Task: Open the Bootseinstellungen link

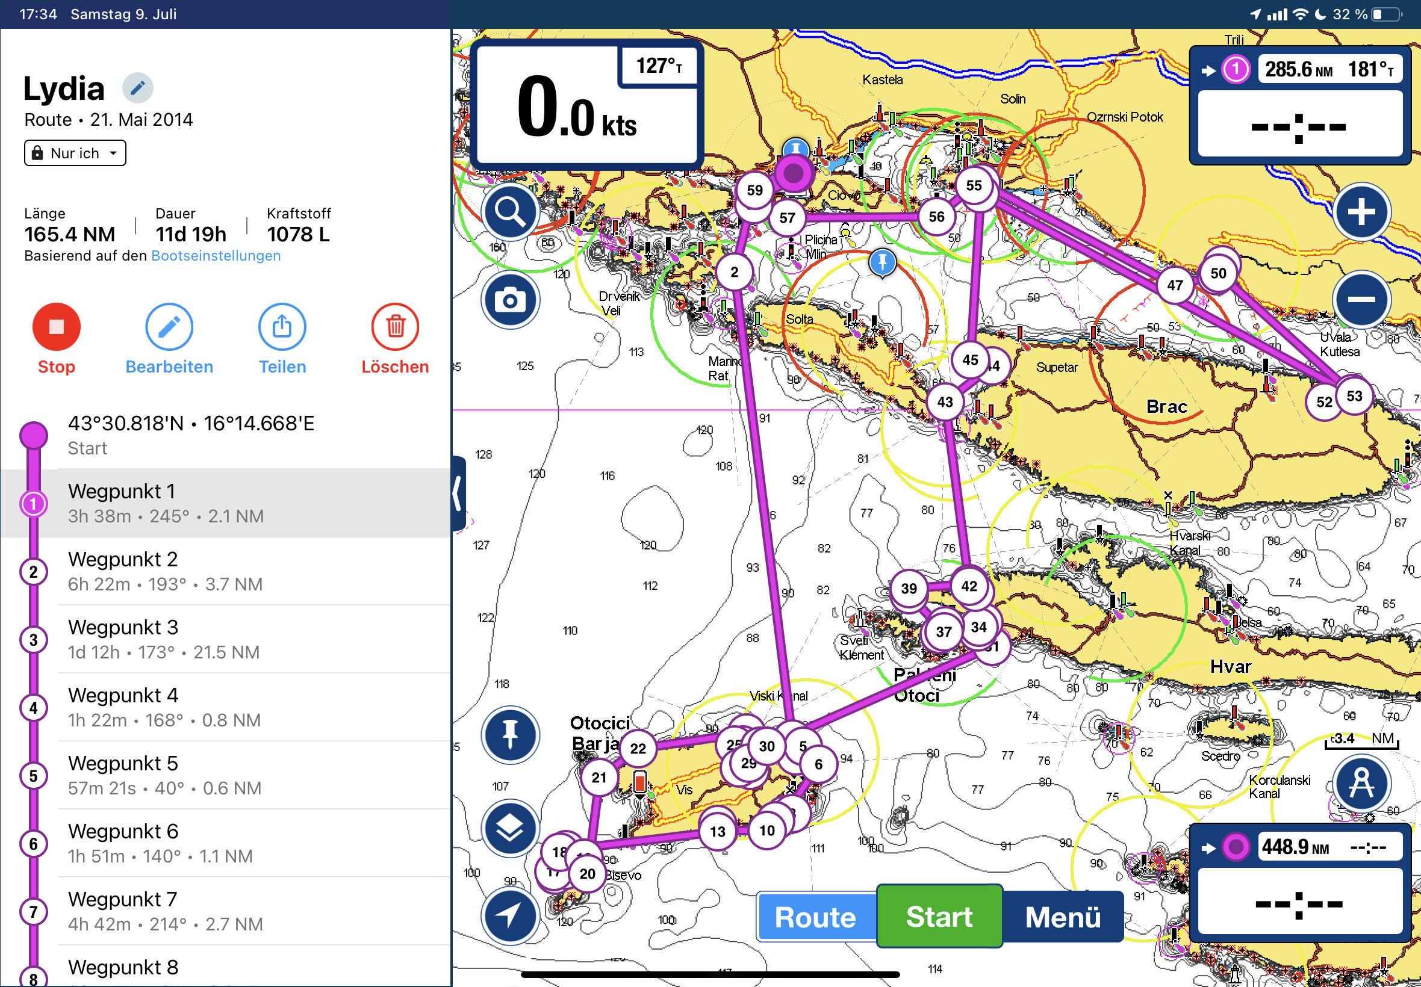Action: coord(216,256)
